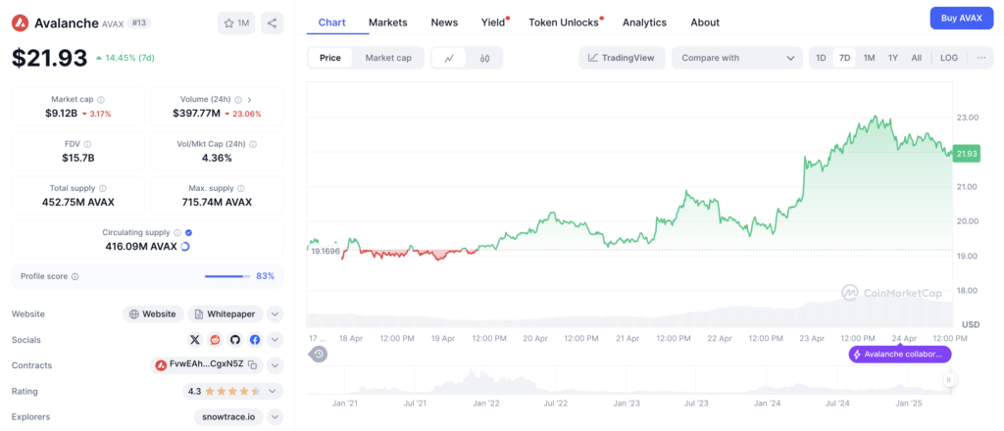Image resolution: width=1004 pixels, height=431 pixels.
Task: Click the Avalanche logo icon
Action: point(22,24)
